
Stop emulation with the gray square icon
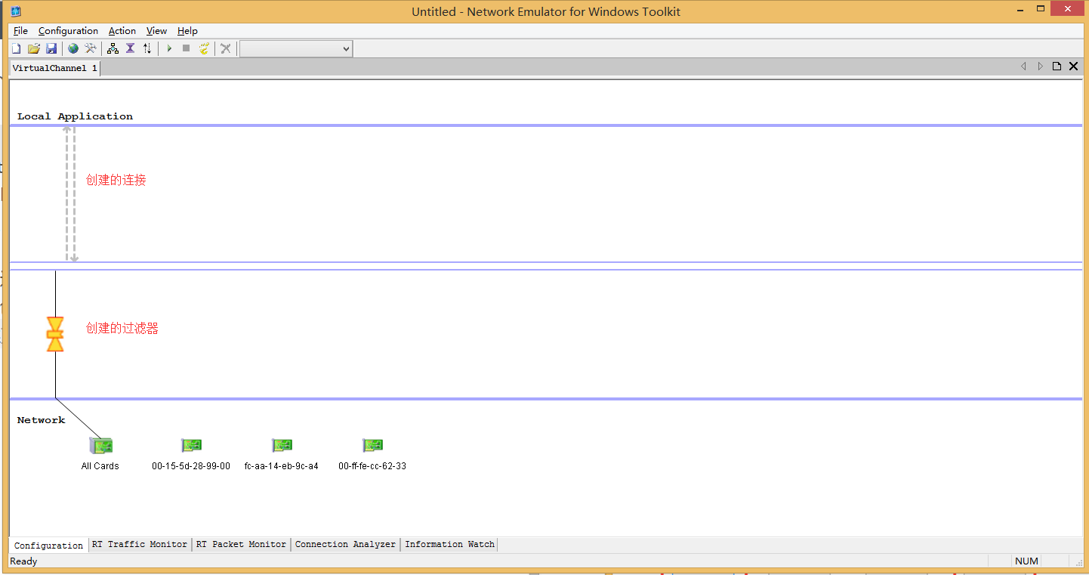186,48
